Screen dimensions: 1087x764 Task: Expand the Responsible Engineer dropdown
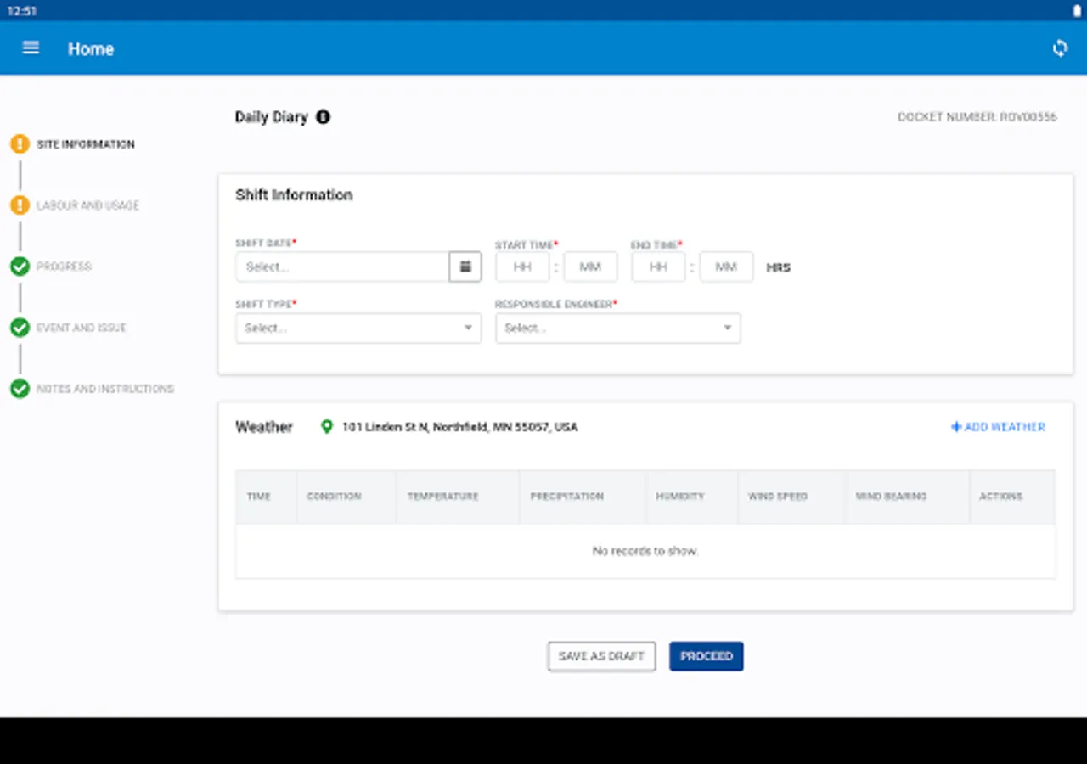(x=618, y=329)
